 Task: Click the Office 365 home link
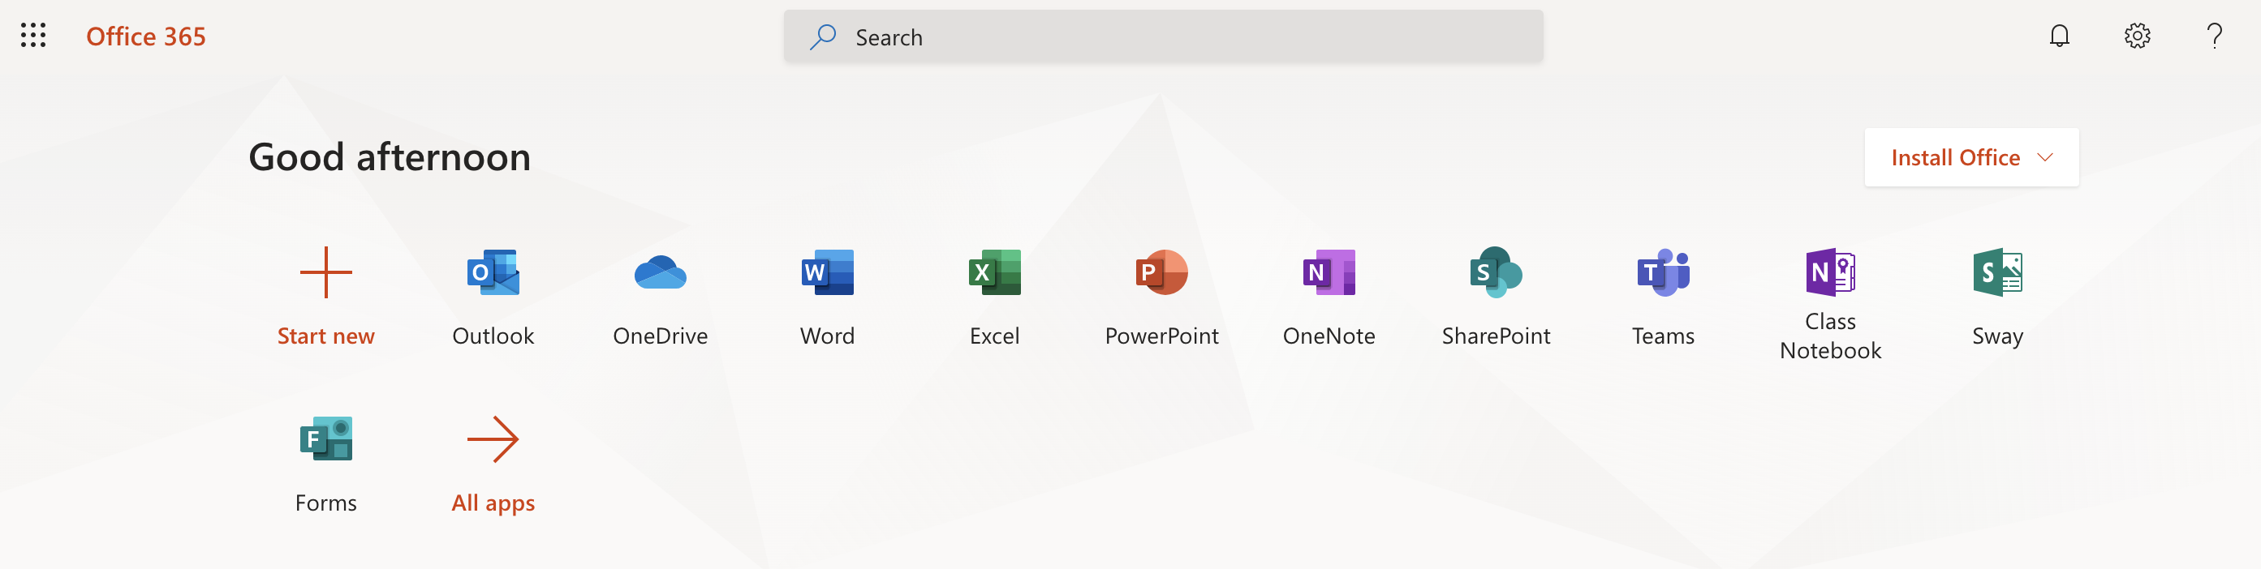click(x=146, y=36)
